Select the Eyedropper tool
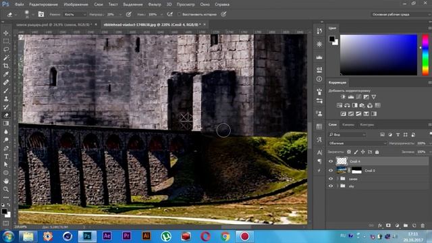The image size is (432, 243). pyautogui.click(x=6, y=74)
